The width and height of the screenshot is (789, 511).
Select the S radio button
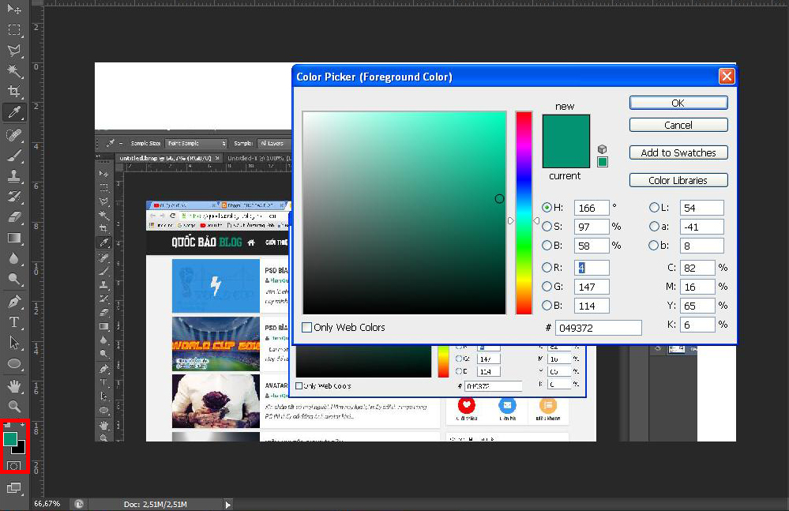click(x=548, y=227)
